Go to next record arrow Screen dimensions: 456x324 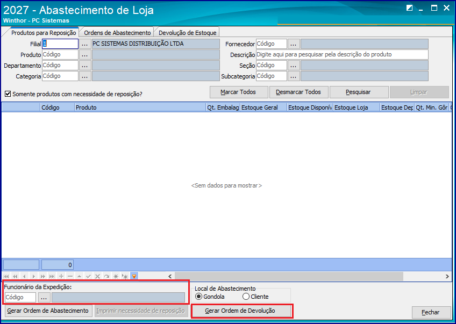click(34, 276)
